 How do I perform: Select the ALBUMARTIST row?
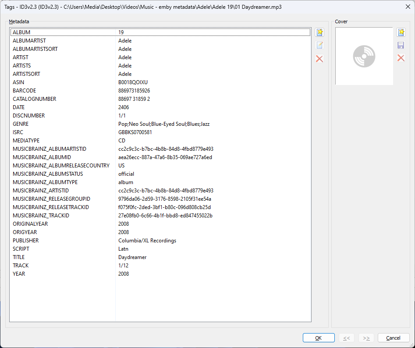(x=160, y=41)
